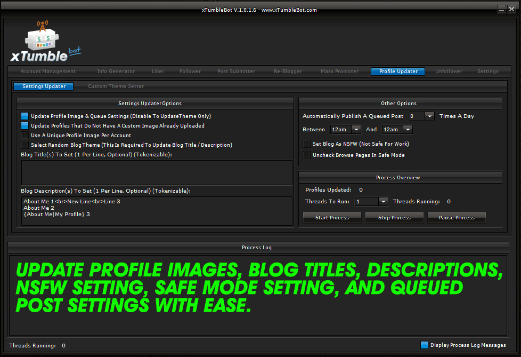Open the Post Submitter tab

point(236,71)
